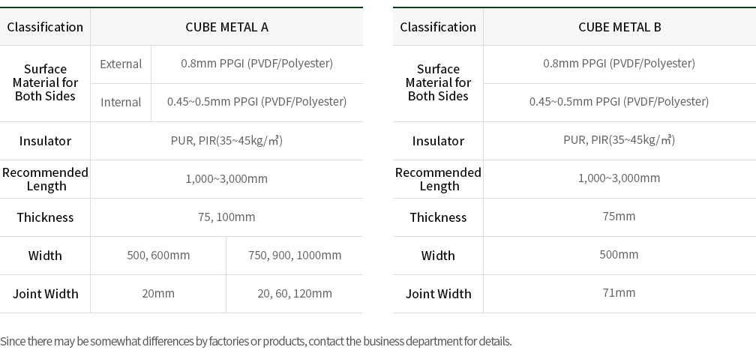Click the Insulator row label in left table
756x353 pixels.
pyautogui.click(x=45, y=141)
